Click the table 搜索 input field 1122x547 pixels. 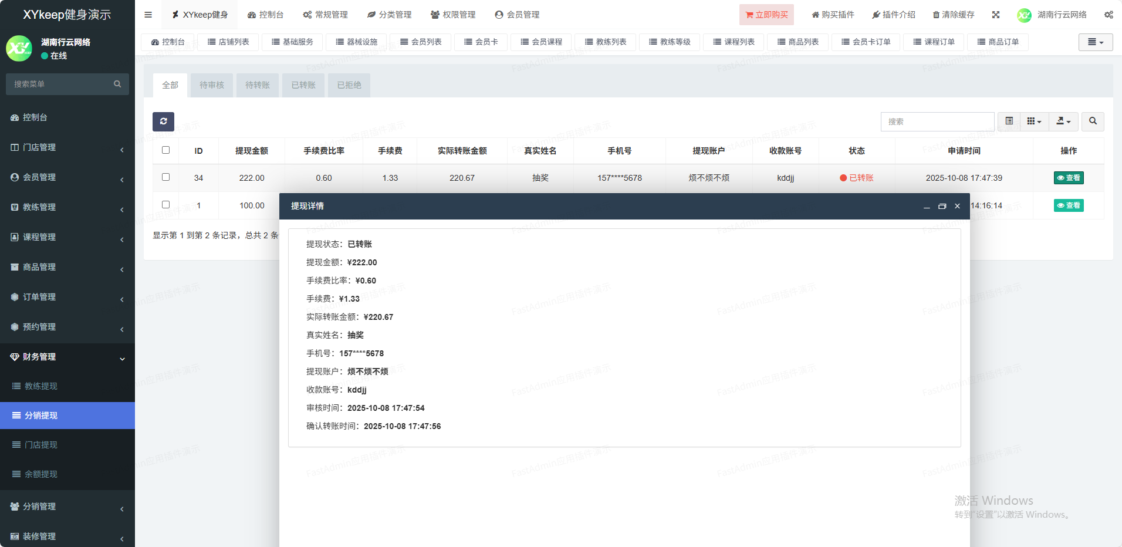(x=937, y=121)
